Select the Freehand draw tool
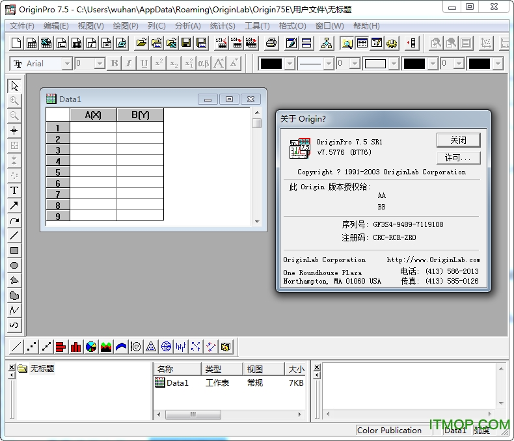Image resolution: width=514 pixels, height=441 pixels. click(x=14, y=325)
